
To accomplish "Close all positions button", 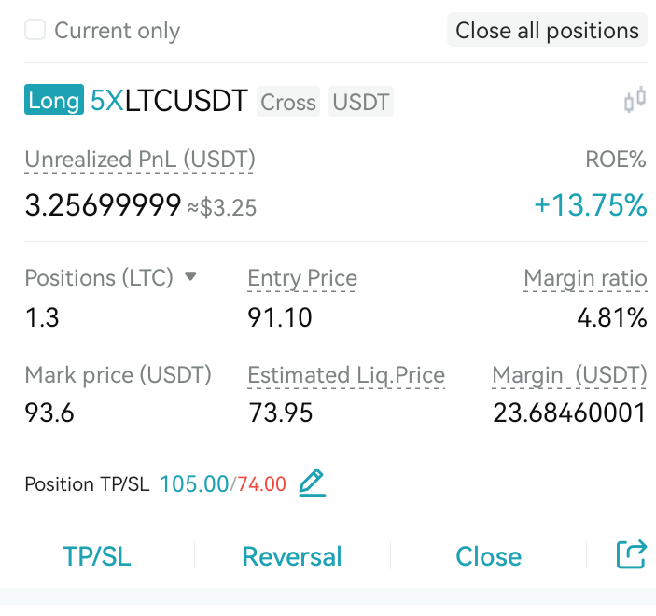I will (x=547, y=30).
